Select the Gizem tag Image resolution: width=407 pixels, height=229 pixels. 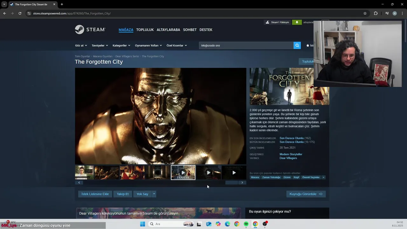287,177
